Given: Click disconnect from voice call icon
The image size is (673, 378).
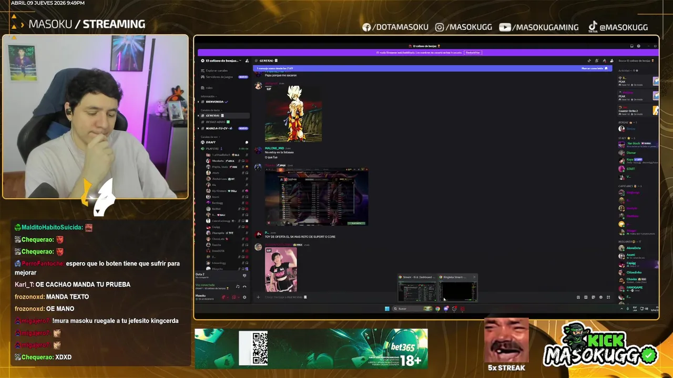Looking at the screenshot, I should coord(244,287).
